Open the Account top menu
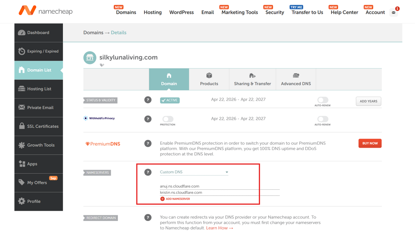This screenshot has height=236, width=415. 375,12
